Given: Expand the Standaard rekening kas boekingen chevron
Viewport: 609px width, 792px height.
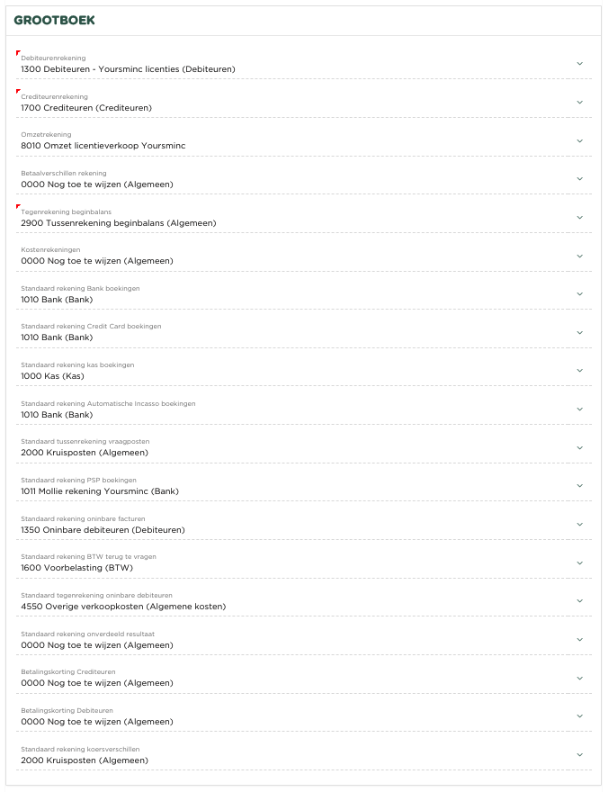Looking at the screenshot, I should [579, 371].
